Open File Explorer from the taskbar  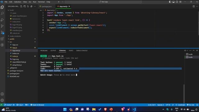[x=94, y=109]
